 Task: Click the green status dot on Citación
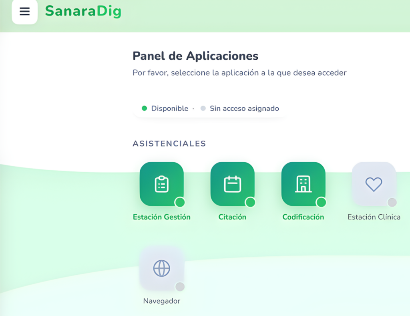click(x=251, y=202)
